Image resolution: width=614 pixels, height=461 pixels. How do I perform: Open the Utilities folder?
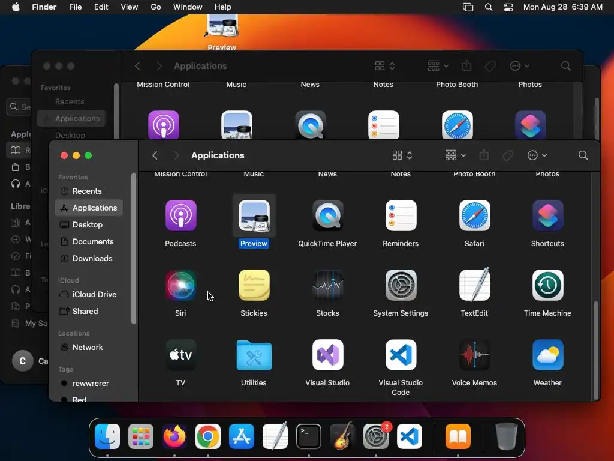254,355
